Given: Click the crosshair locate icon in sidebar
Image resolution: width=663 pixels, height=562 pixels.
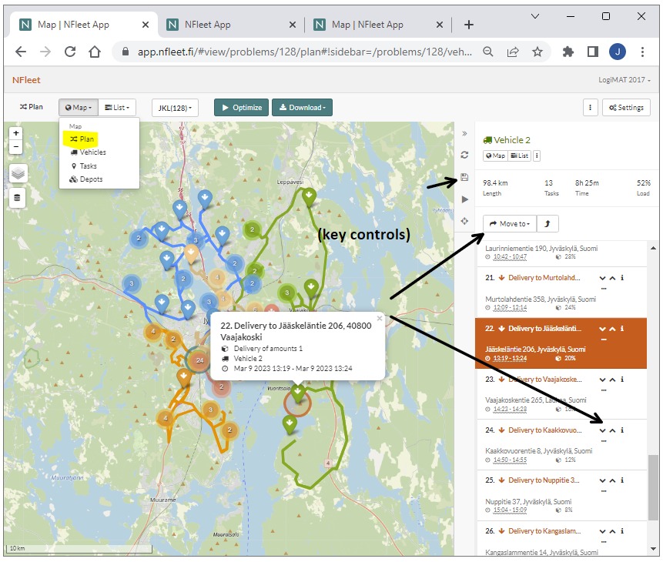Looking at the screenshot, I should pos(464,221).
